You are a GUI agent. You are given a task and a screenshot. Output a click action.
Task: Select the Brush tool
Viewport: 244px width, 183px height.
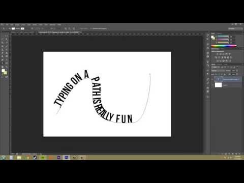click(6, 46)
